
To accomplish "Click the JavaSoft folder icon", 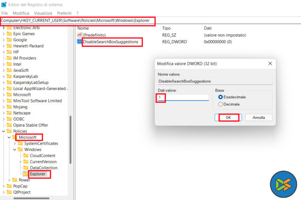I will click(9, 70).
